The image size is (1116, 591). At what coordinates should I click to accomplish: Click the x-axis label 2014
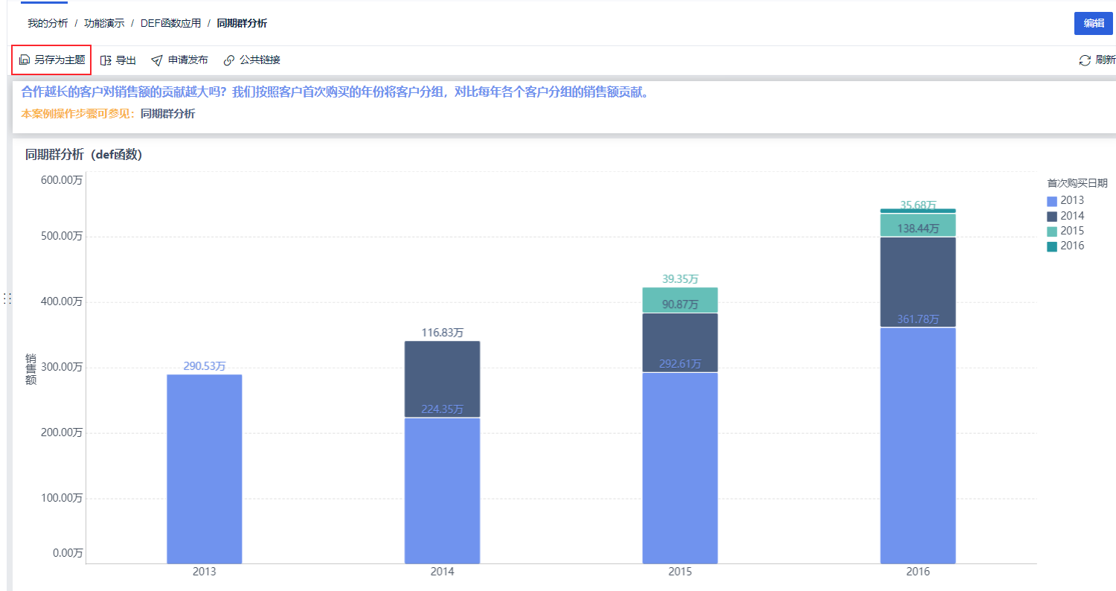[x=442, y=572]
